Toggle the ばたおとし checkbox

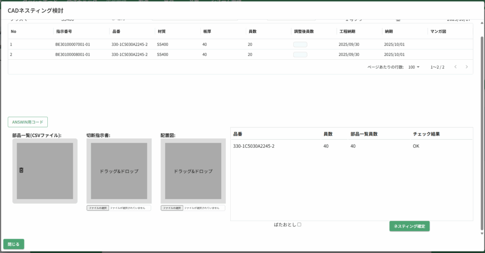tap(299, 225)
